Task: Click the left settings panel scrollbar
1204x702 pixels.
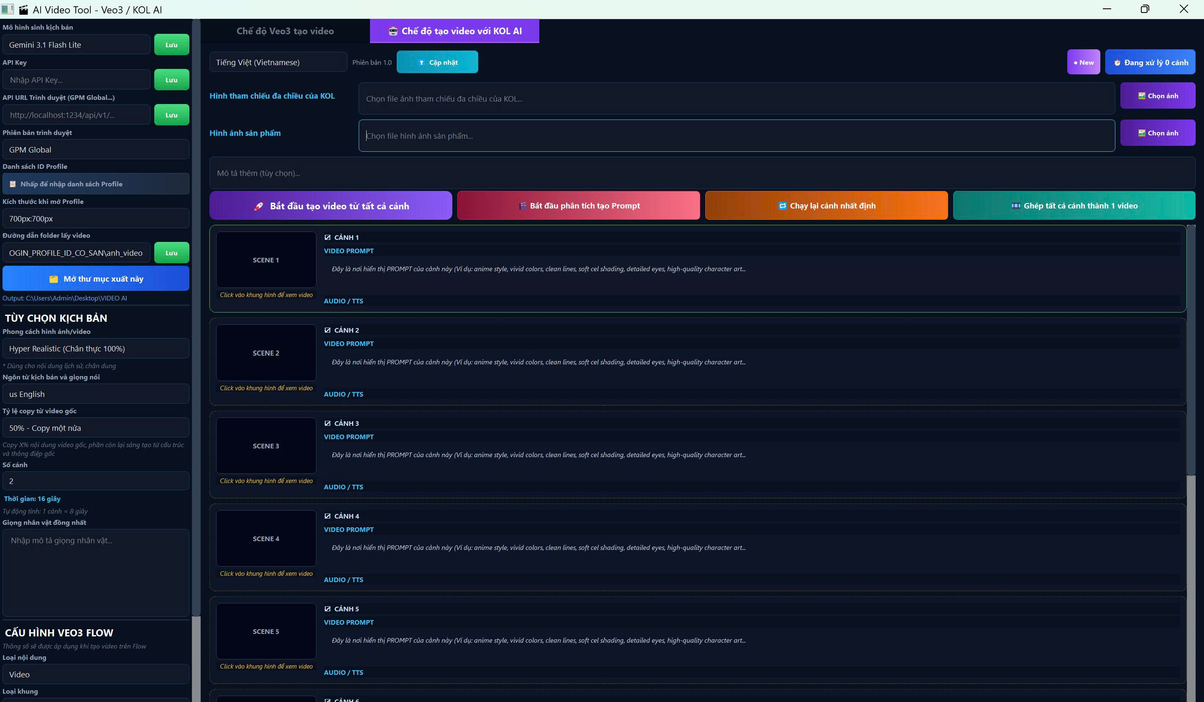Action: 196,318
